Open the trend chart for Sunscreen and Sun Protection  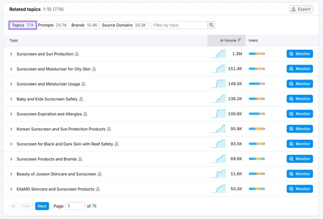(218, 54)
